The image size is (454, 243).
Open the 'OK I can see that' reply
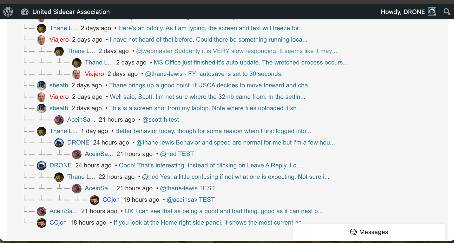[x=224, y=211]
